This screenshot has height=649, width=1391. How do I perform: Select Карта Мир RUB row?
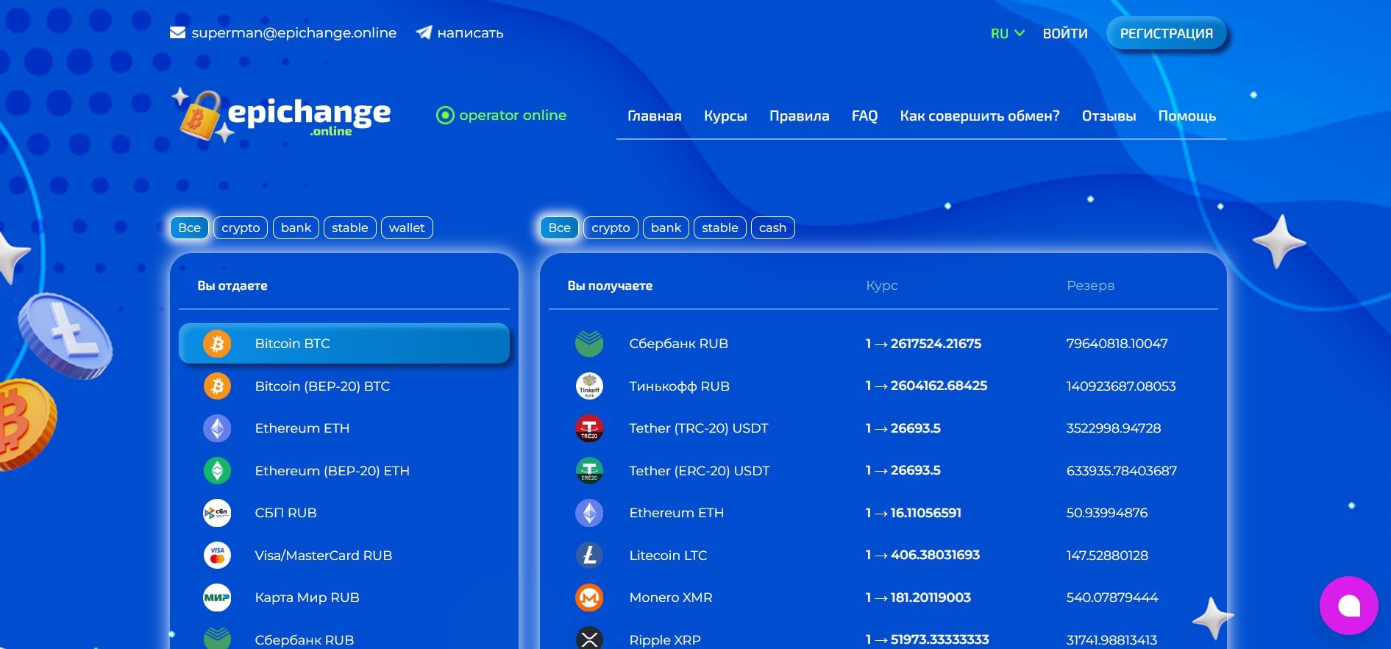click(344, 597)
